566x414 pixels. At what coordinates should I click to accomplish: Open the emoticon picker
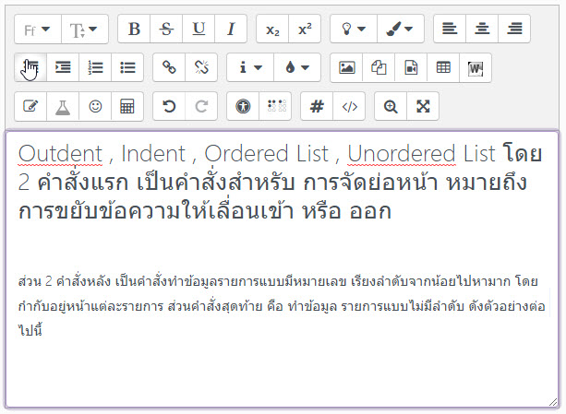click(x=95, y=106)
